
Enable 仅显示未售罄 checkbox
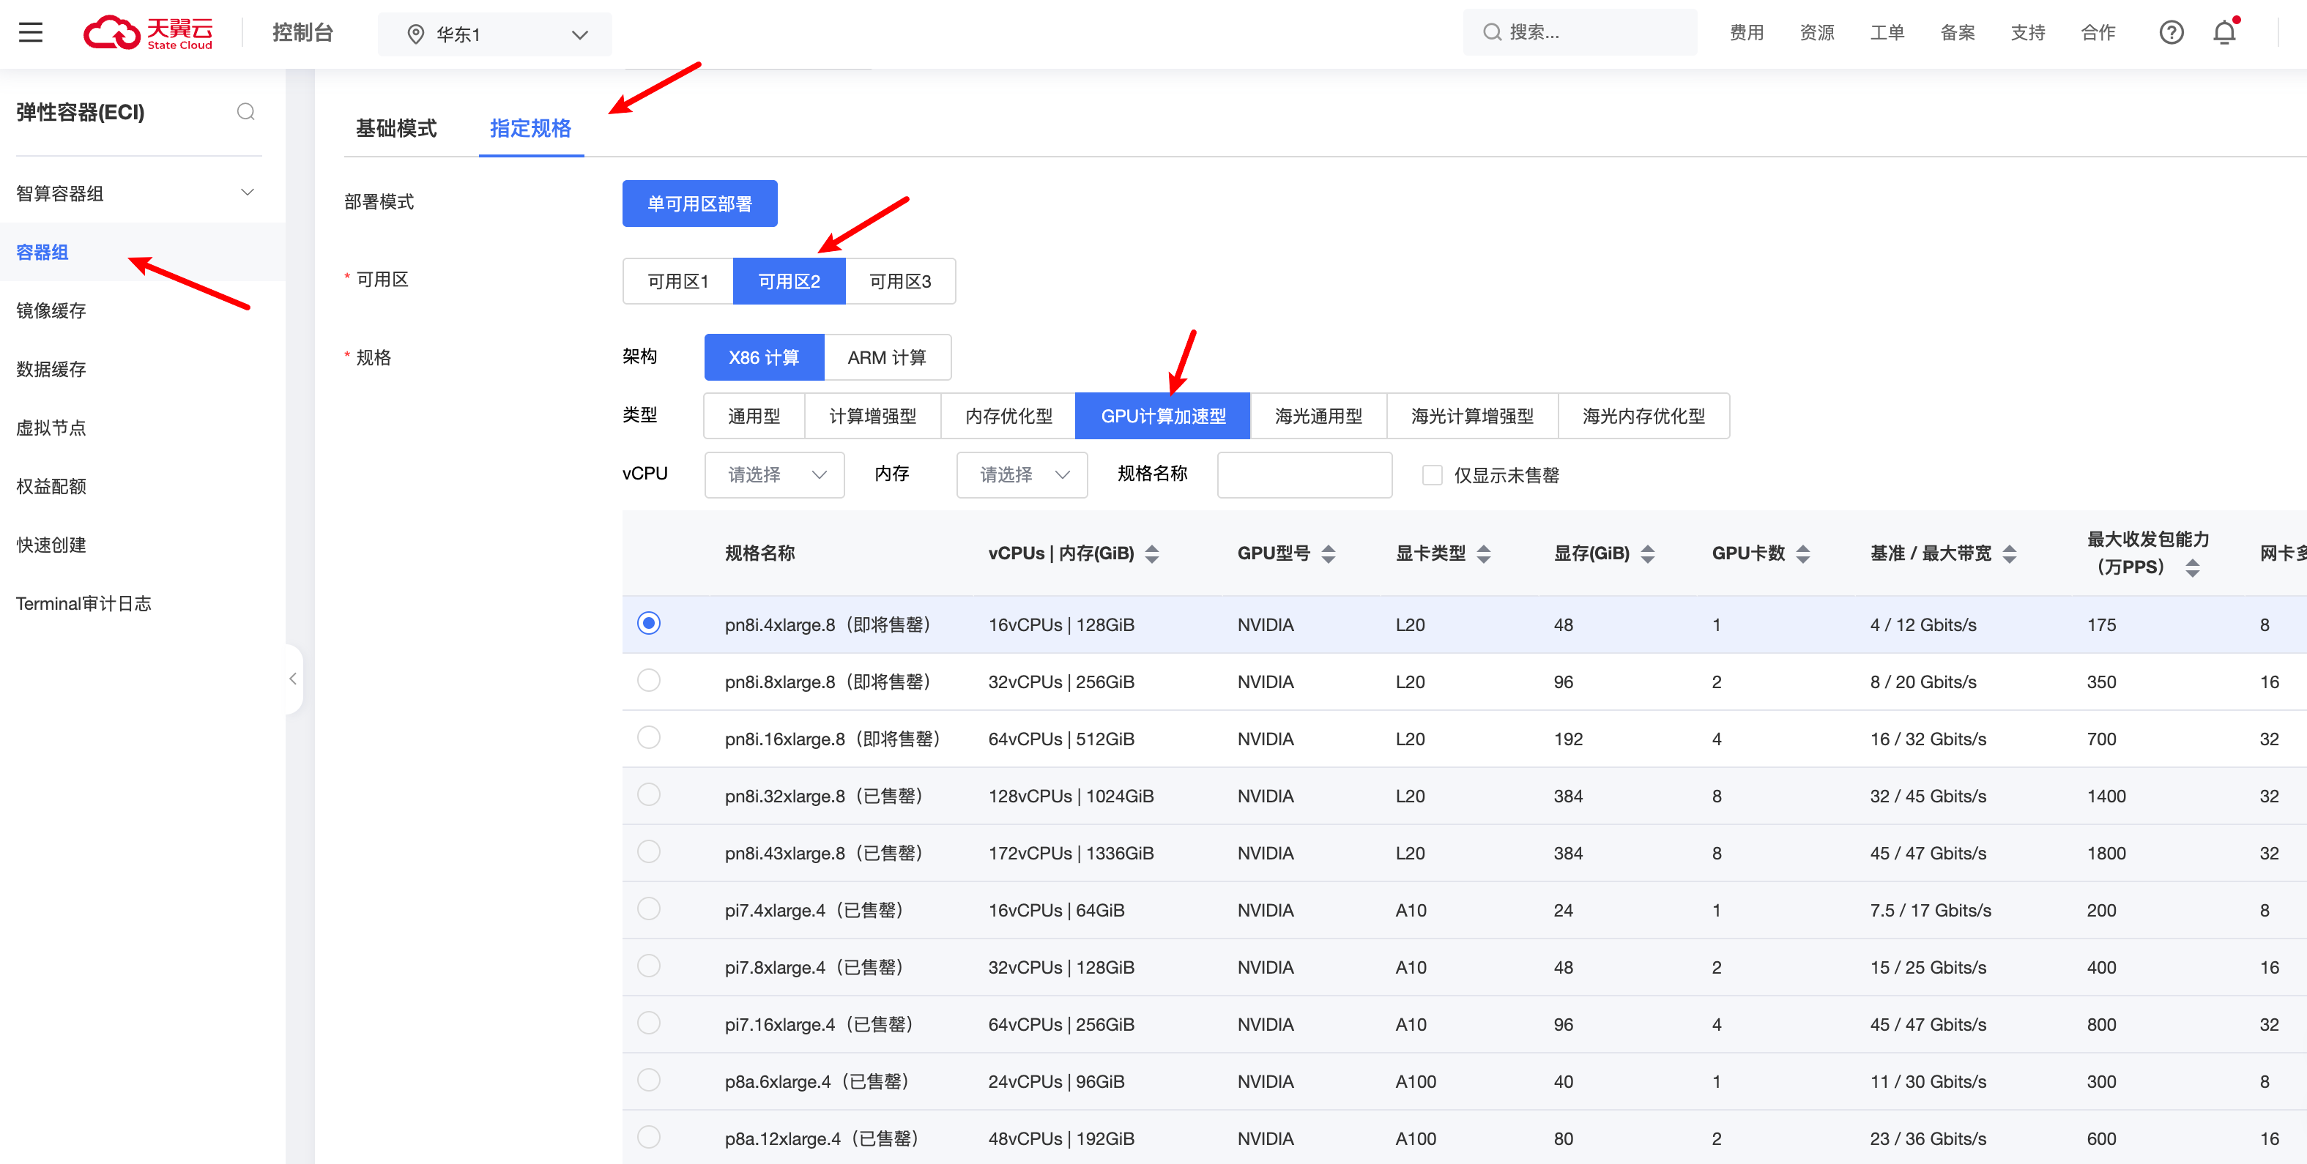[x=1432, y=475]
